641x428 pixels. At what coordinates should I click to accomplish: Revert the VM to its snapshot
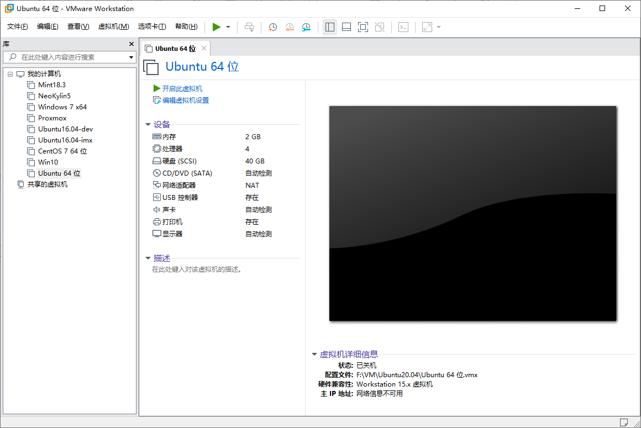click(290, 27)
